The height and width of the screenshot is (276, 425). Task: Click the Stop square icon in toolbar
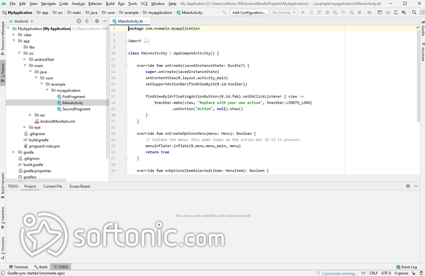coord(359,12)
